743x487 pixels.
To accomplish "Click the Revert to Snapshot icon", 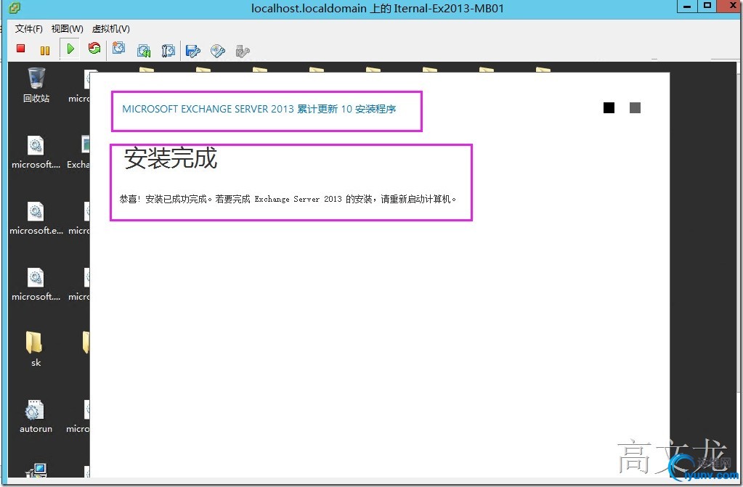I will 144,50.
